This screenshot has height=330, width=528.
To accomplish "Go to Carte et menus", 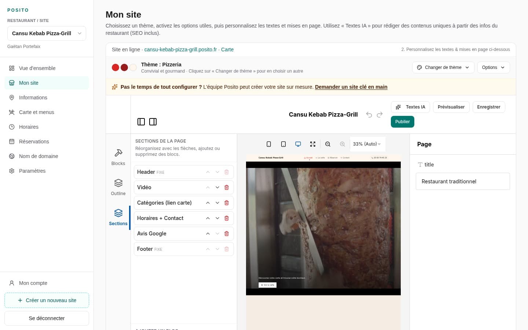I will 47,112.
